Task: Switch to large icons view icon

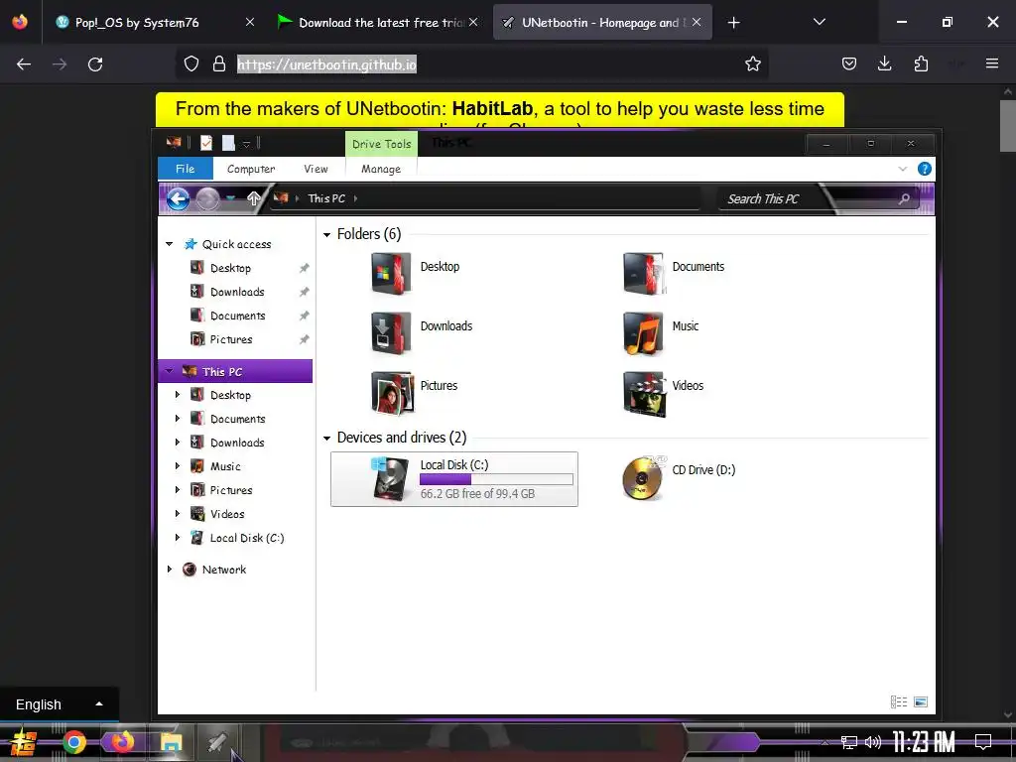Action: point(920,701)
